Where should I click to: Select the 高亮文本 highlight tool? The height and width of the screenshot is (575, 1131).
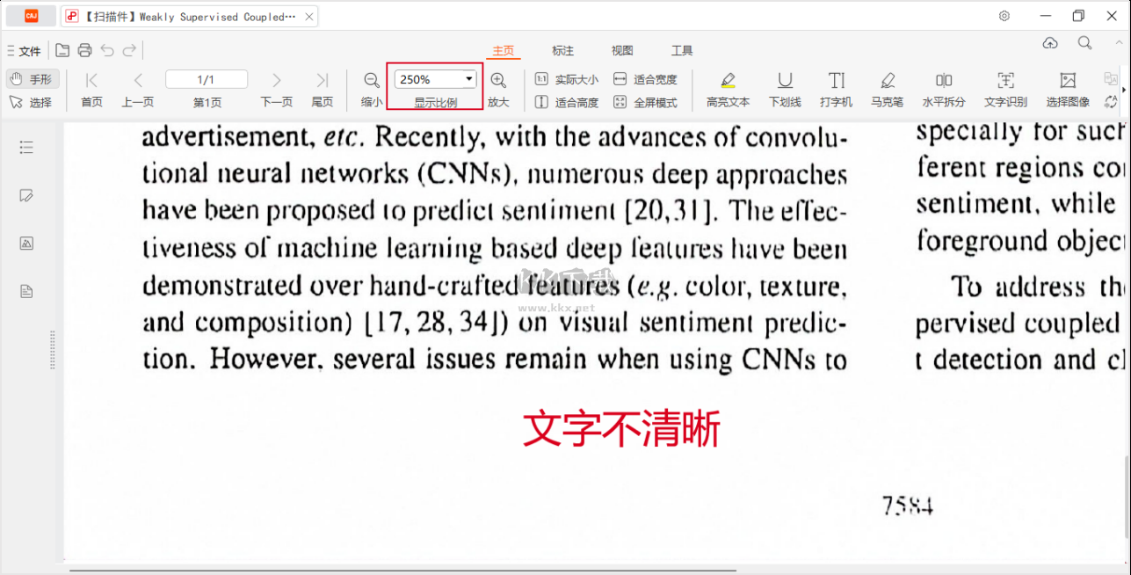[728, 90]
